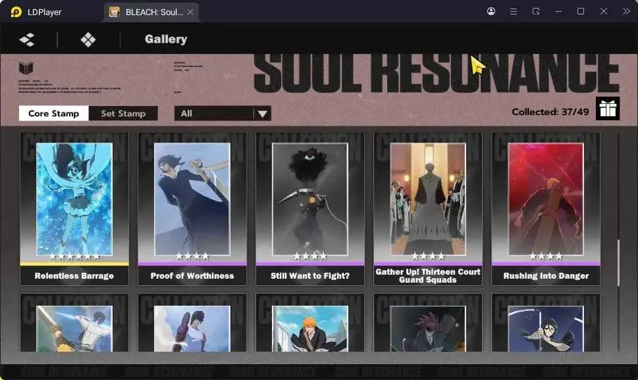Image resolution: width=638 pixels, height=380 pixels.
Task: Open the All filter combo box
Action: [223, 113]
